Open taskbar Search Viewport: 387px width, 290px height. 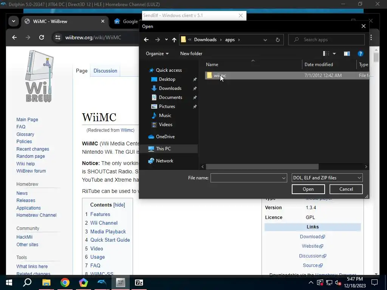click(27, 282)
